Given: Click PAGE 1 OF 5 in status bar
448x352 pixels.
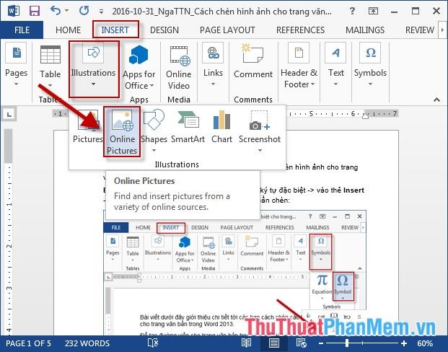Looking at the screenshot, I should pos(29,343).
